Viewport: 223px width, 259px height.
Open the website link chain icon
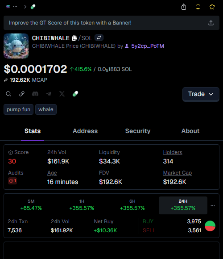point(22,94)
